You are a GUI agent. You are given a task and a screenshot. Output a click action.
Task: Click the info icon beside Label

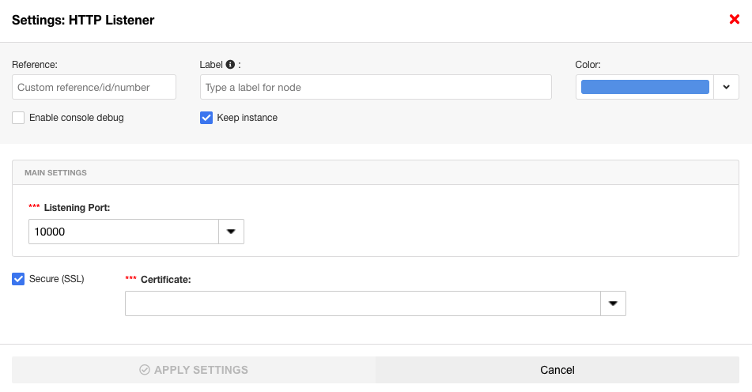pos(230,65)
